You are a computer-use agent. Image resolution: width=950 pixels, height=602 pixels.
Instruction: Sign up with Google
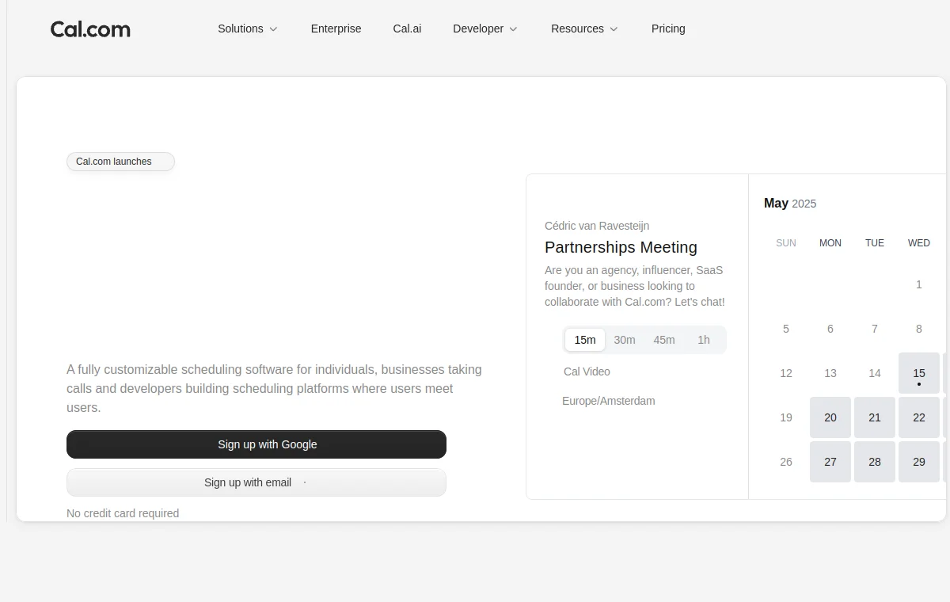click(x=256, y=444)
